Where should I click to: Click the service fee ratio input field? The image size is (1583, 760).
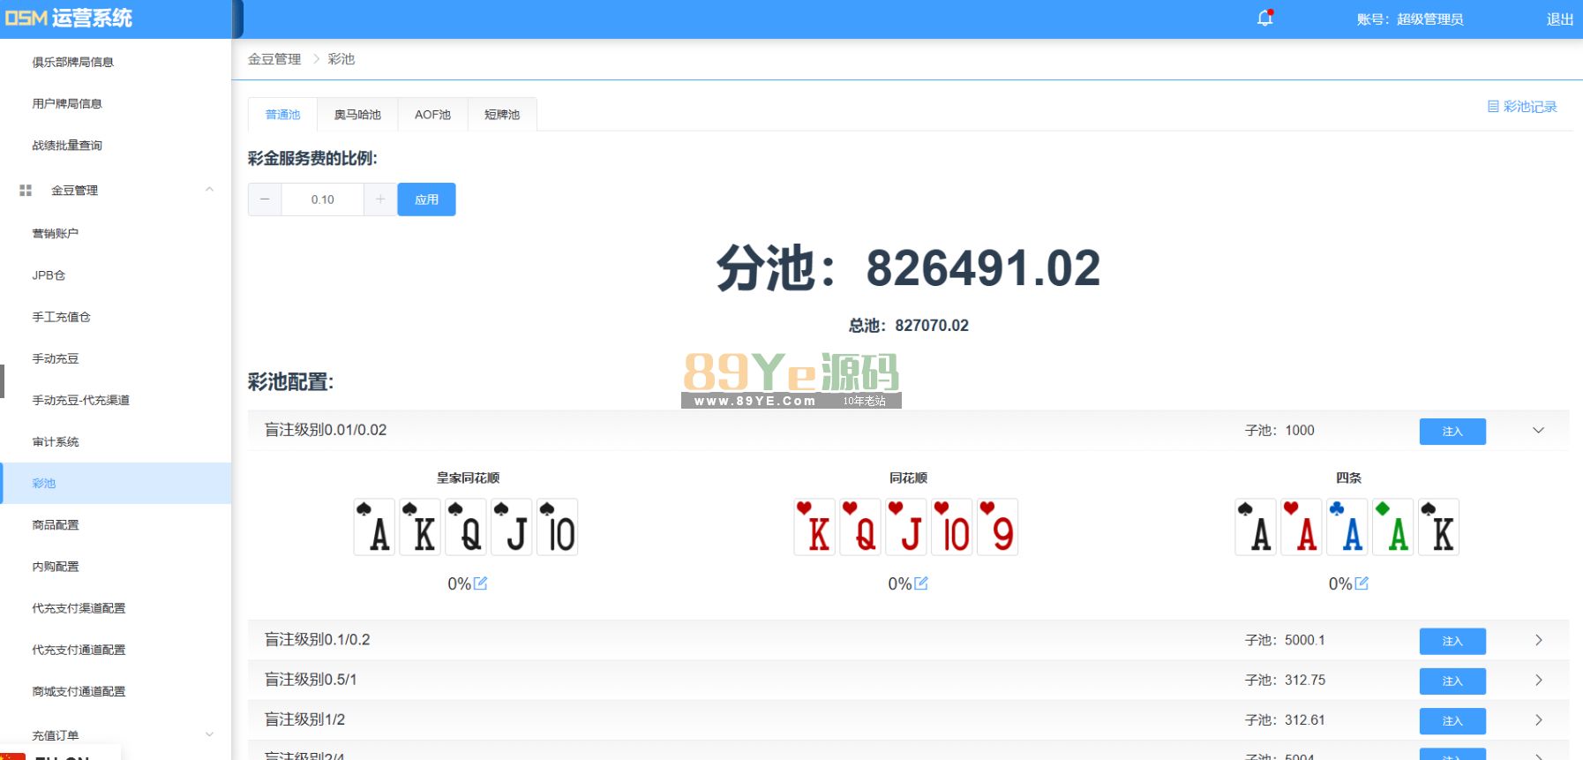tap(322, 199)
